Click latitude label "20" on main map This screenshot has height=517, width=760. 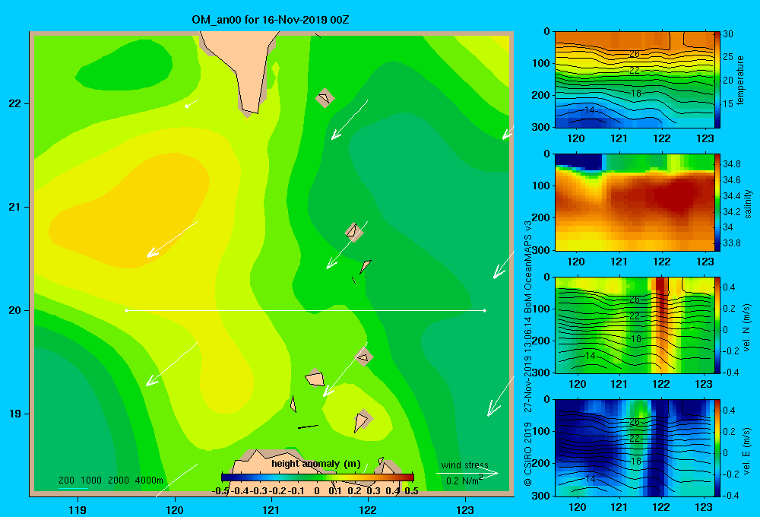click(x=15, y=310)
